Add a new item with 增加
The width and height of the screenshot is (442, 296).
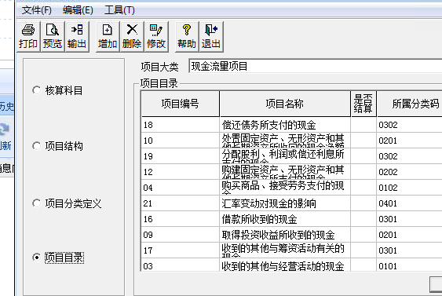point(108,37)
